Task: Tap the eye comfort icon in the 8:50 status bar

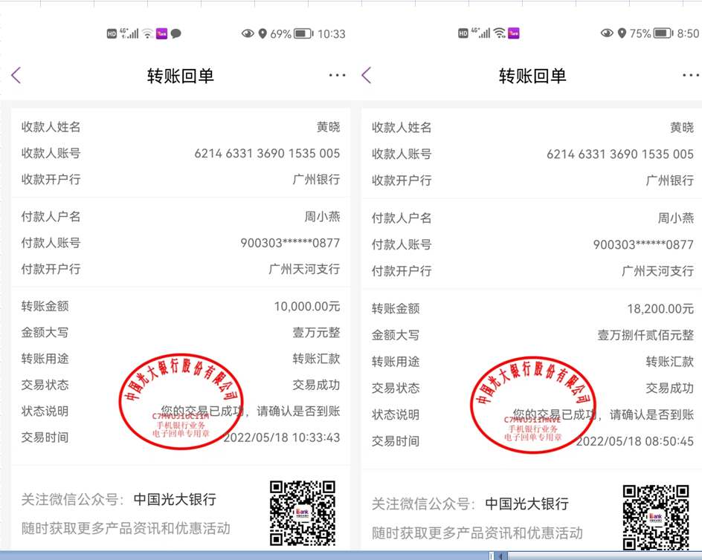Action: [x=607, y=33]
